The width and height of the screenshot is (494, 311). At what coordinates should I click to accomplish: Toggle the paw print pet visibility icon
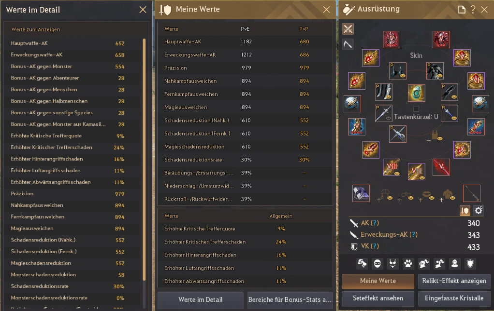tap(408, 263)
